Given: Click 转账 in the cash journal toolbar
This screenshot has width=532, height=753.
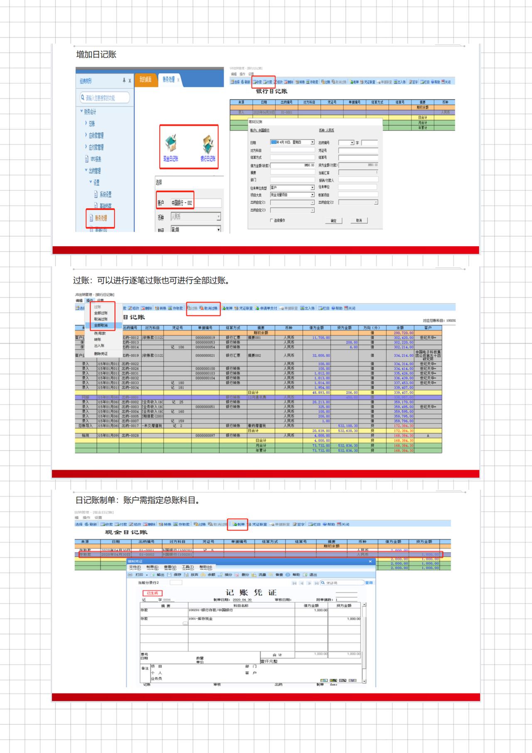Looking at the screenshot, I should pos(165,524).
